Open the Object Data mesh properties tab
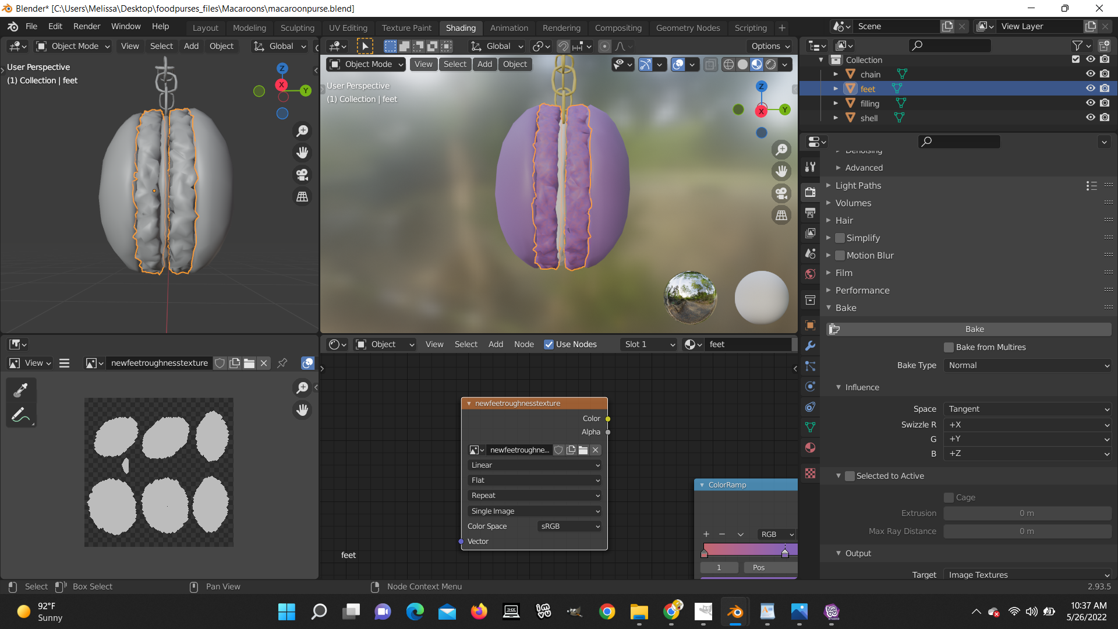 pos(810,427)
